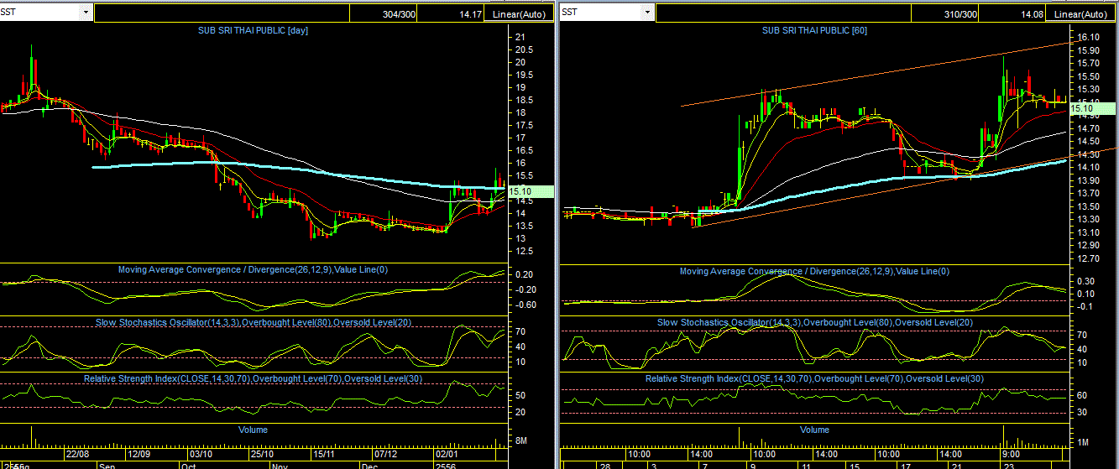Click the 12/09 date on daily time axis
This screenshot has height=469, width=1119.
point(139,453)
